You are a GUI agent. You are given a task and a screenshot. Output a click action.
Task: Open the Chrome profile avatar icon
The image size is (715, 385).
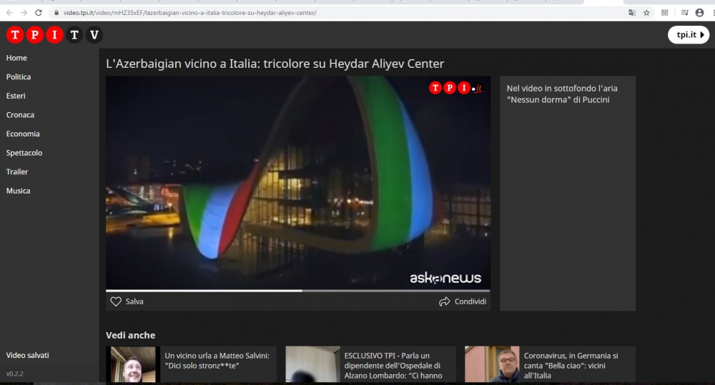click(699, 13)
